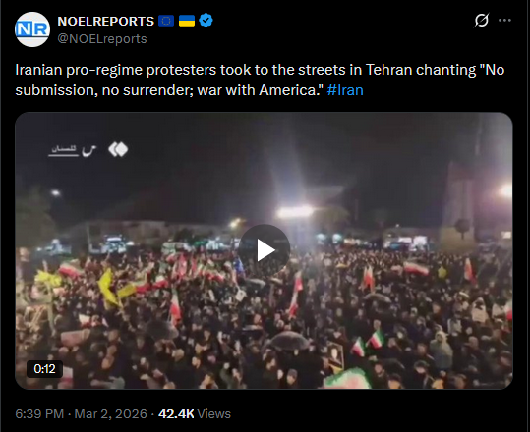Click the Ukraine flag emoji
This screenshot has height=432, width=530.
pos(187,21)
